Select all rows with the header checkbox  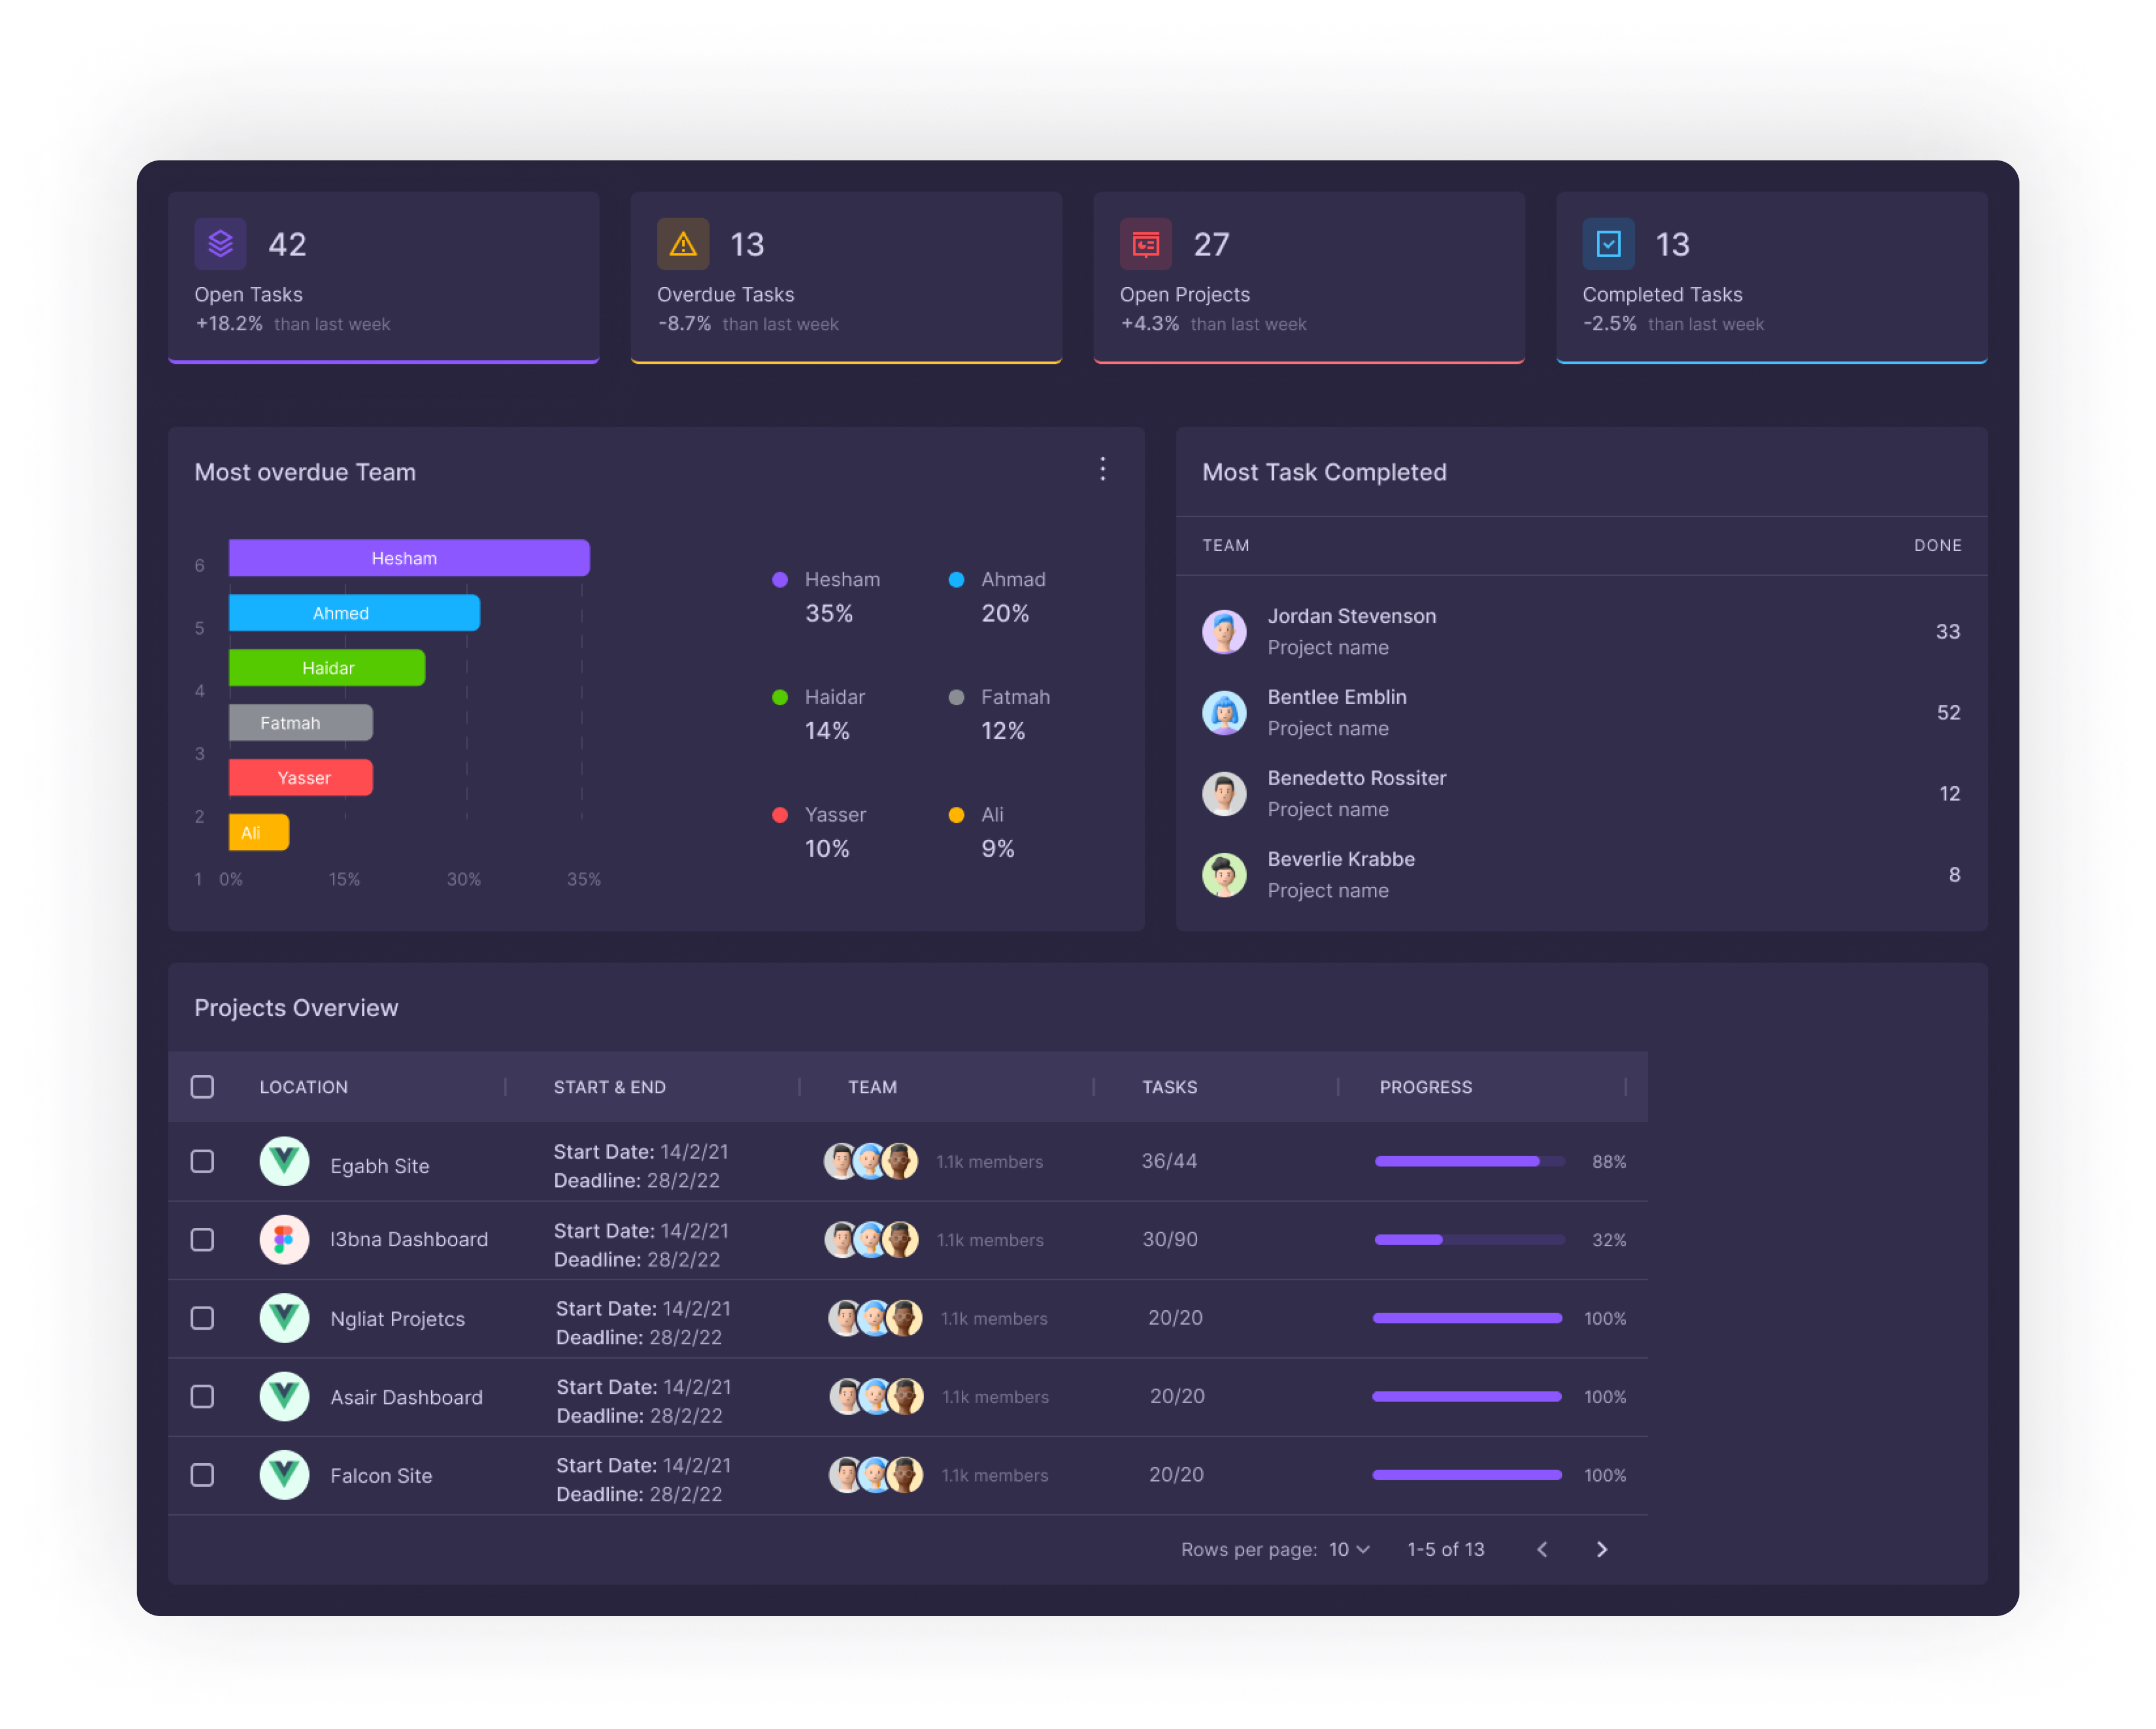point(202,1086)
